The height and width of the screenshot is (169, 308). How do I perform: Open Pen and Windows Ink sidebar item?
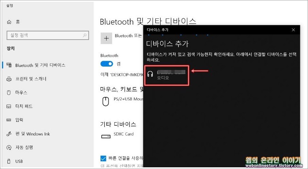[x=32, y=134]
